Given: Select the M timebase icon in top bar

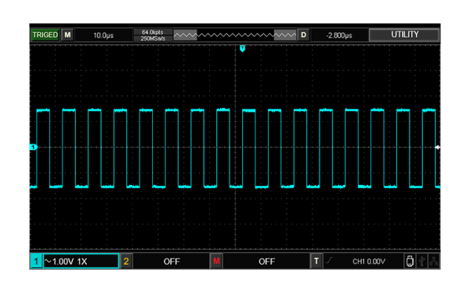Looking at the screenshot, I should pyautogui.click(x=67, y=35).
